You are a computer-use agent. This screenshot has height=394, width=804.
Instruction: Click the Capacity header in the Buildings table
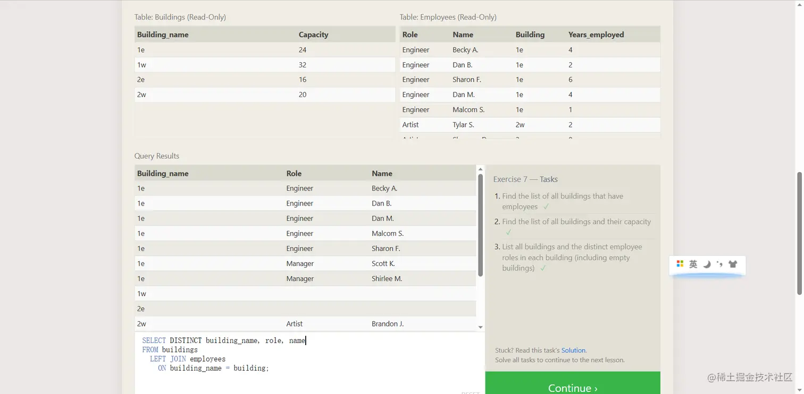(x=313, y=35)
